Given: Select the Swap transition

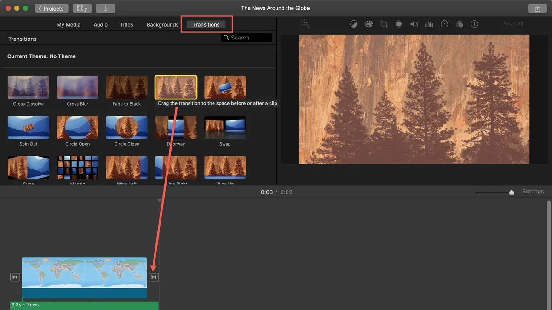Looking at the screenshot, I should pos(225,128).
